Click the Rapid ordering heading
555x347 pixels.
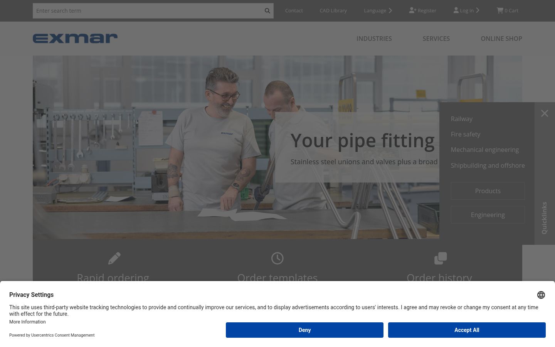(x=113, y=277)
